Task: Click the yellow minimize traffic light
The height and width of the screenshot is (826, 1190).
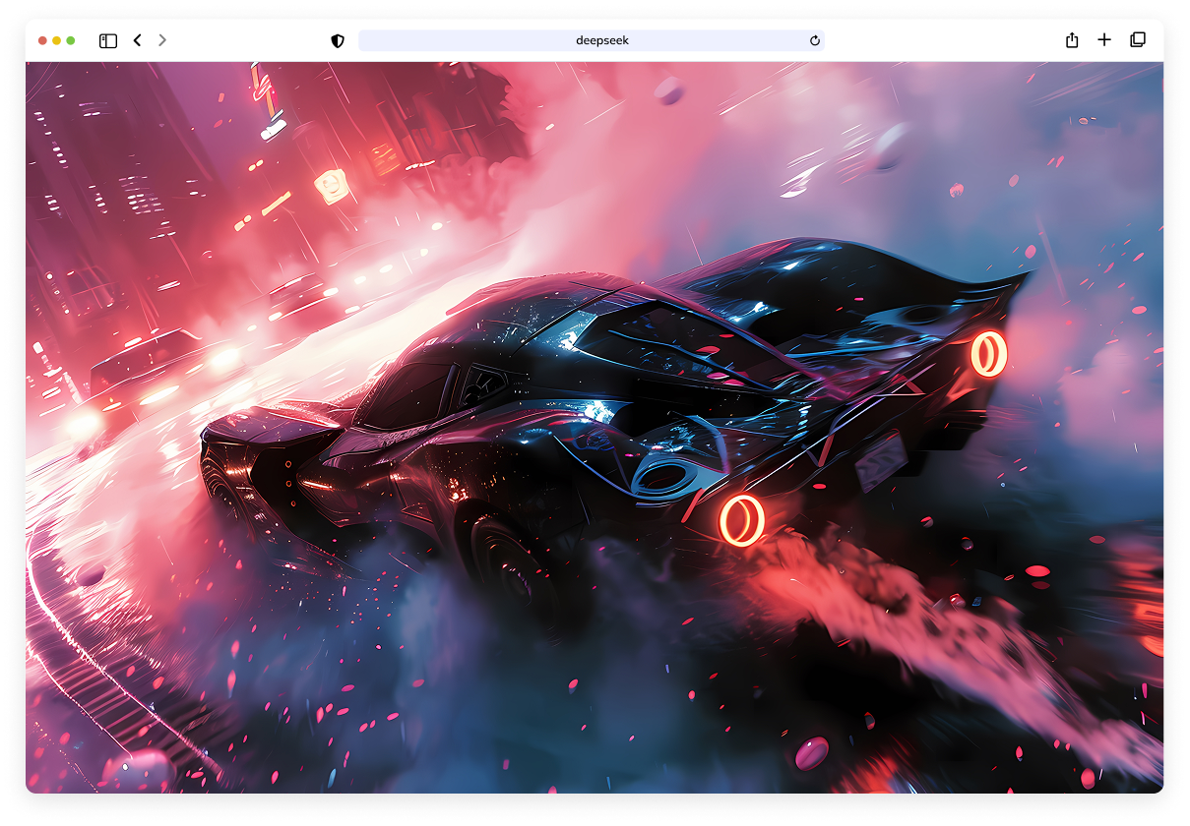Action: click(55, 40)
